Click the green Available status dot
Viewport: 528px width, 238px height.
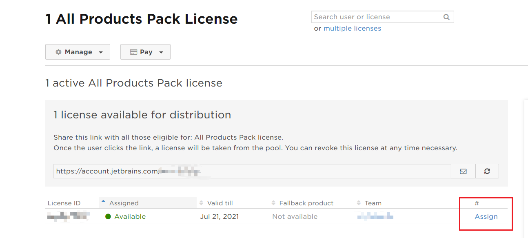tap(108, 217)
